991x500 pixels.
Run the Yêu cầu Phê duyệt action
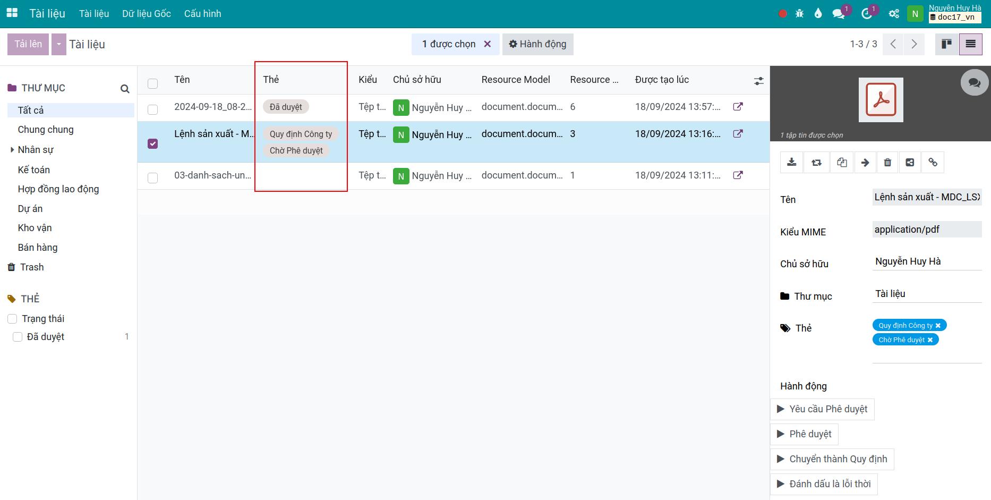tap(822, 409)
